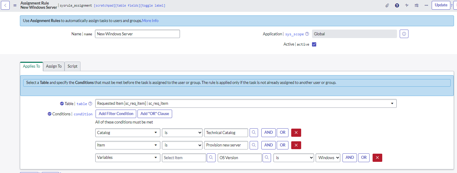This screenshot has height=173, width=457.
Task: Edit the OS Version variable field
Action: pyautogui.click(x=240, y=158)
